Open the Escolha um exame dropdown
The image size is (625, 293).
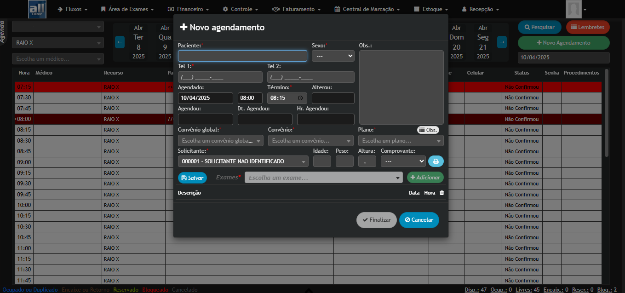click(x=323, y=178)
